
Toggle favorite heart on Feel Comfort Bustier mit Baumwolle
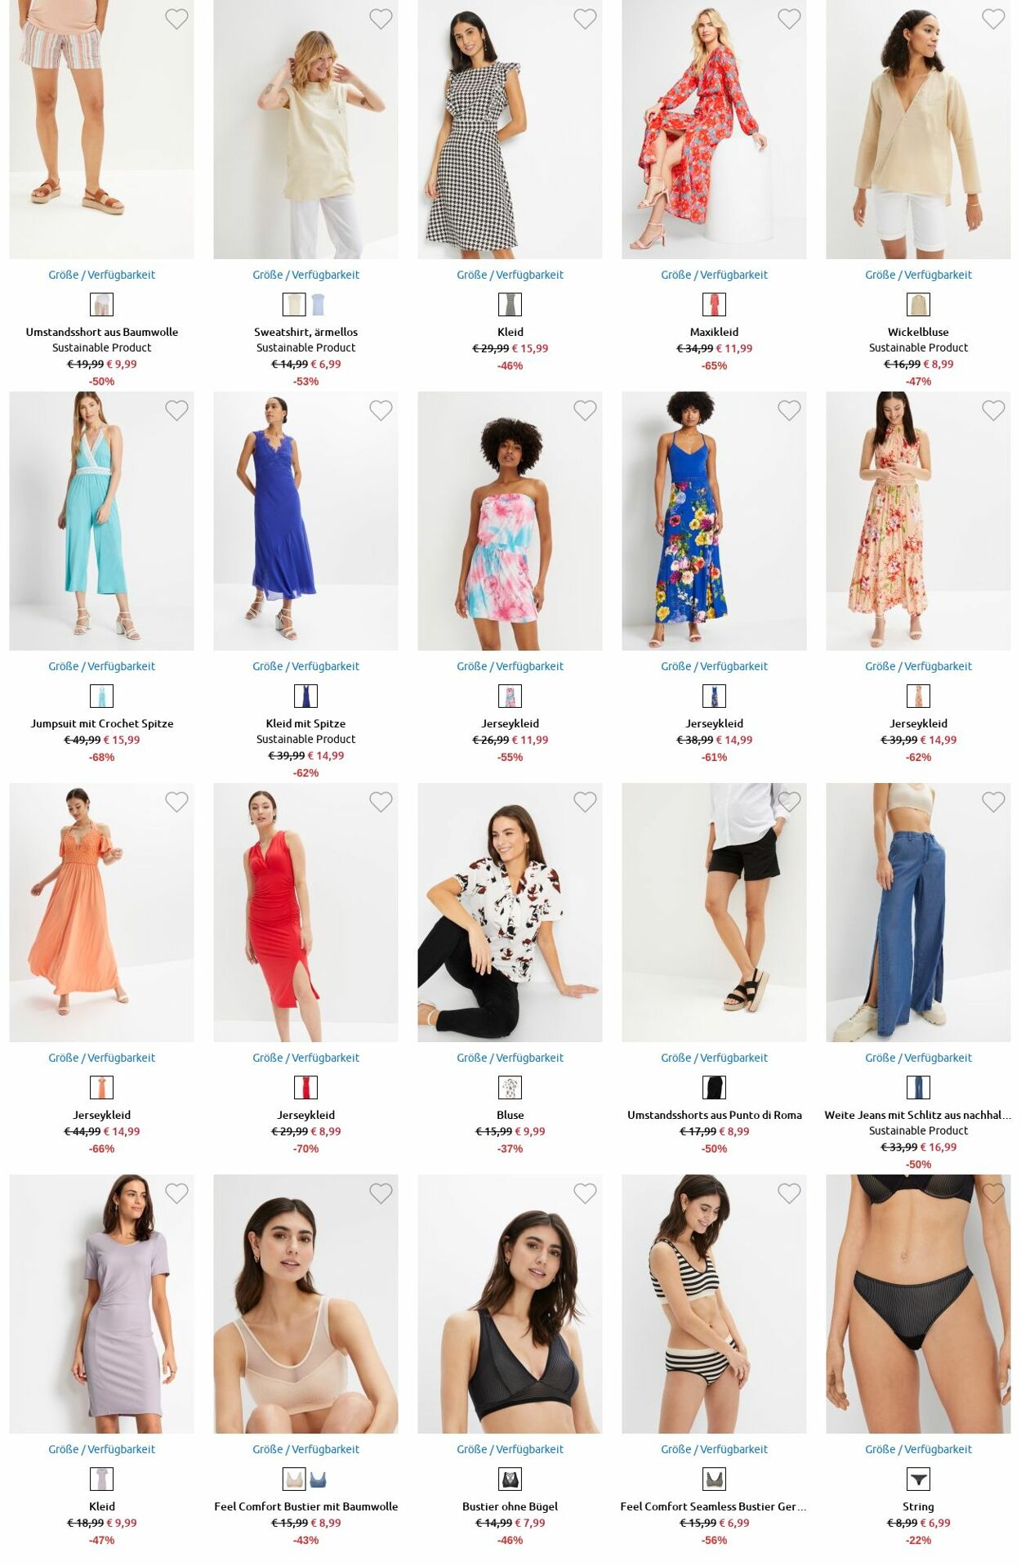(x=381, y=1193)
